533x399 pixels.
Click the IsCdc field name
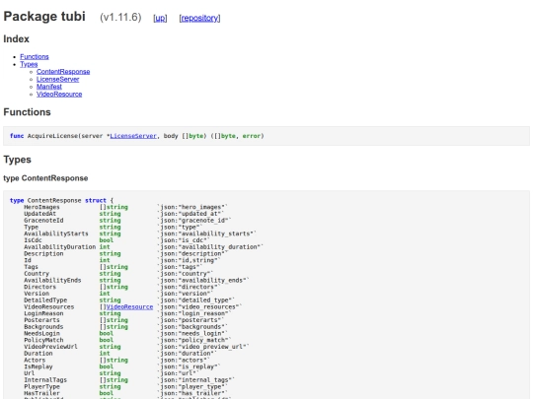click(33, 240)
